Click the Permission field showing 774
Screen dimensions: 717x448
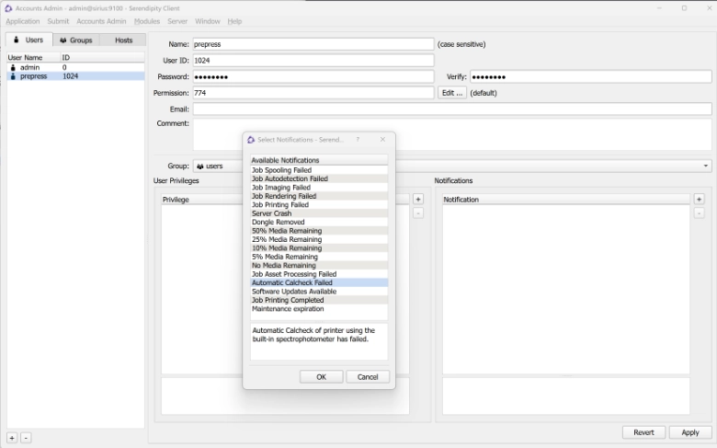pos(313,93)
